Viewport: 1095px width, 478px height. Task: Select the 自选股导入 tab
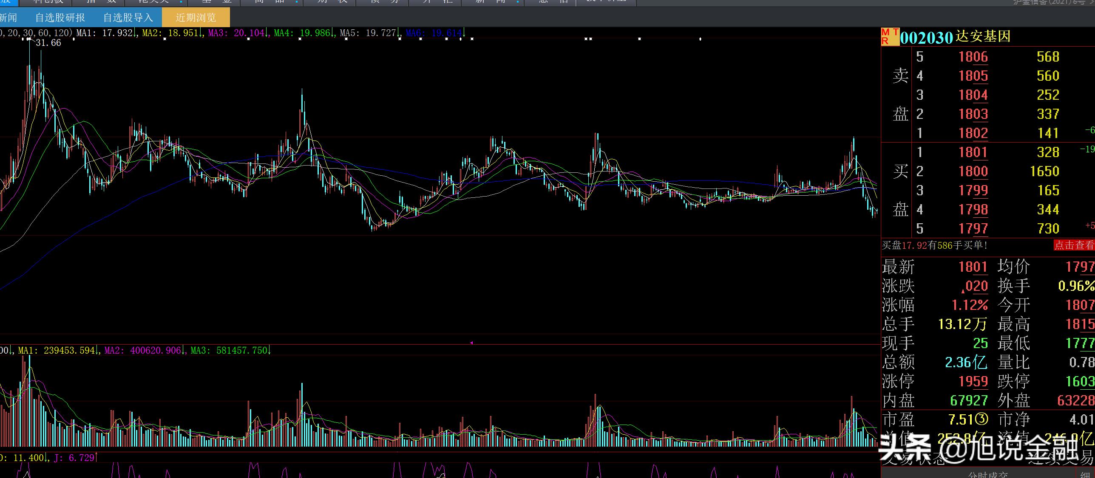point(128,18)
